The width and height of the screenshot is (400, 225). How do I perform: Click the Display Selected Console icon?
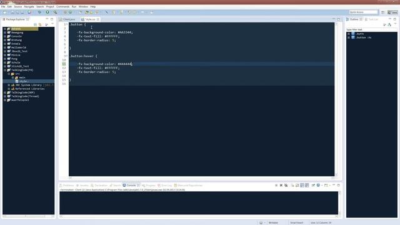coord(318,186)
